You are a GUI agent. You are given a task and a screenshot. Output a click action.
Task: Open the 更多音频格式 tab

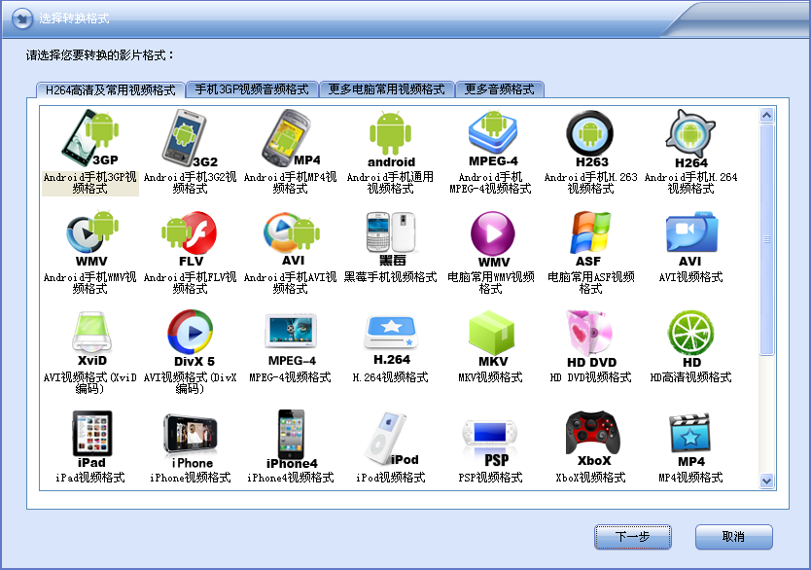pos(499,89)
